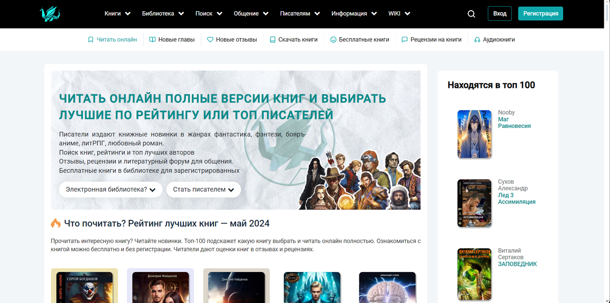This screenshot has height=303, width=610.
Task: Open the Маг Равновесия book link
Action: coord(514,123)
